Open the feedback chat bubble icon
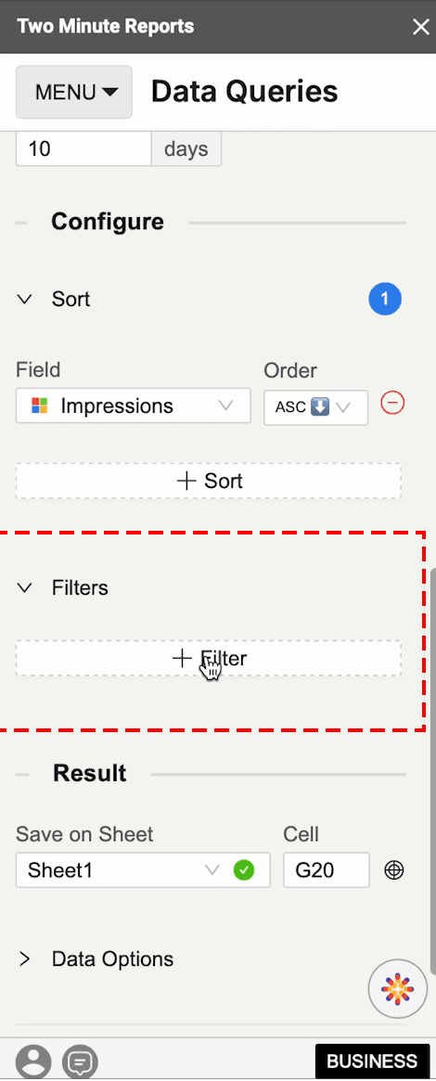436x1081 pixels. (80, 1061)
